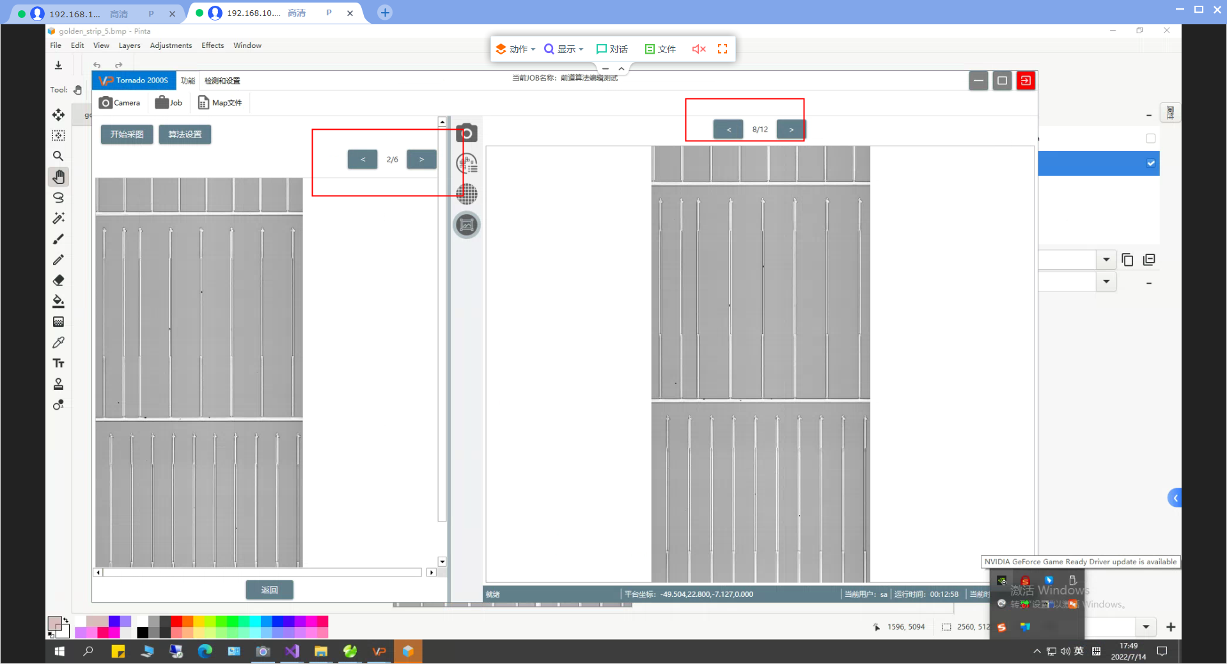Image resolution: width=1227 pixels, height=664 pixels.
Task: Mute remote session audio
Action: (x=699, y=49)
